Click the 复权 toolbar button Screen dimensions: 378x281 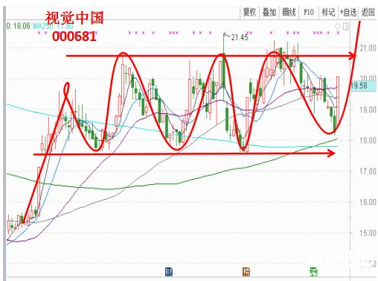(249, 12)
